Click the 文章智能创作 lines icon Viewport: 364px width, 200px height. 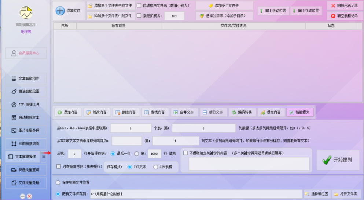click(14, 78)
